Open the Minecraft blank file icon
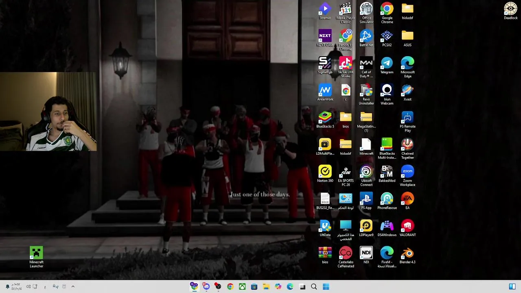Screen dimensions: 521x293 click(x=366, y=147)
